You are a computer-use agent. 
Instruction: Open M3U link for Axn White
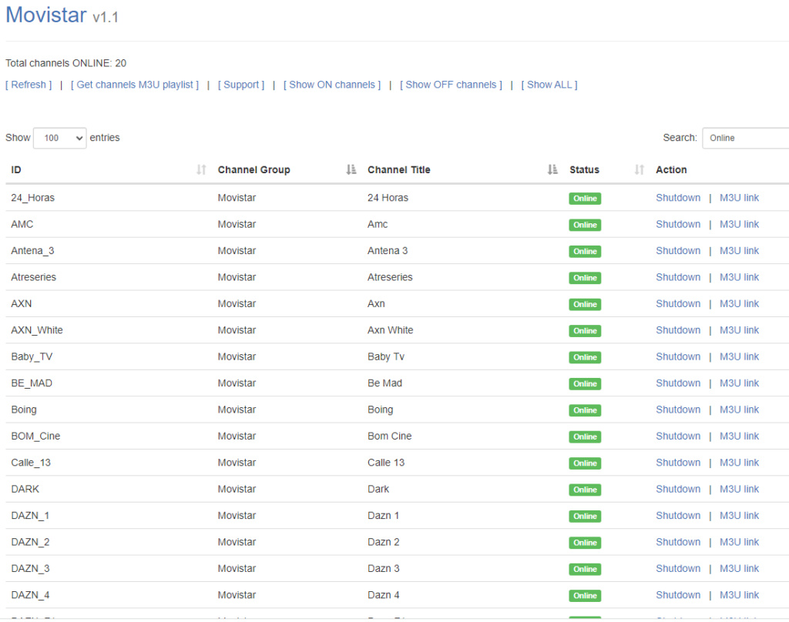[x=739, y=329]
